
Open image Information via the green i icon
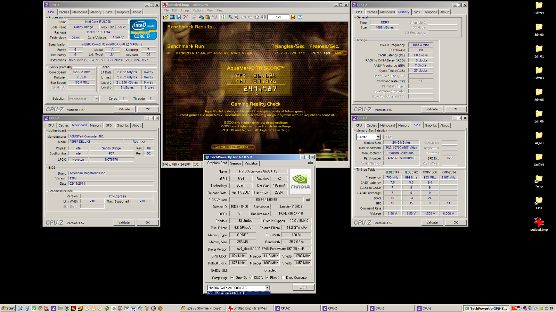pyautogui.click(x=223, y=17)
